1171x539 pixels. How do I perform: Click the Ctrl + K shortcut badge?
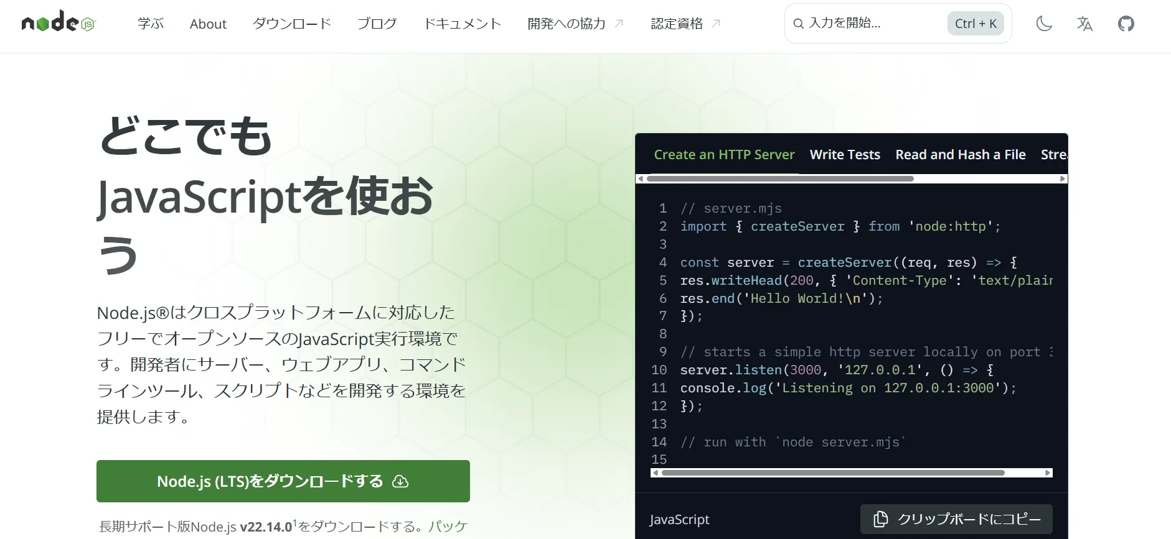[976, 24]
